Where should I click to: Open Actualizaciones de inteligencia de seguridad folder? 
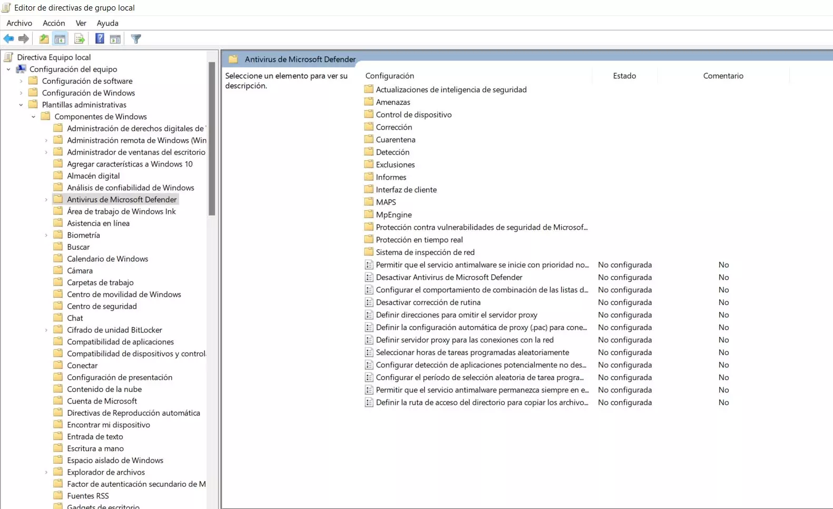(x=451, y=90)
